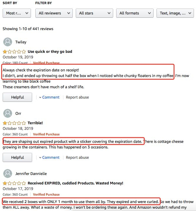Click star rating on Jennifer Dannielle's review

coord(14,183)
